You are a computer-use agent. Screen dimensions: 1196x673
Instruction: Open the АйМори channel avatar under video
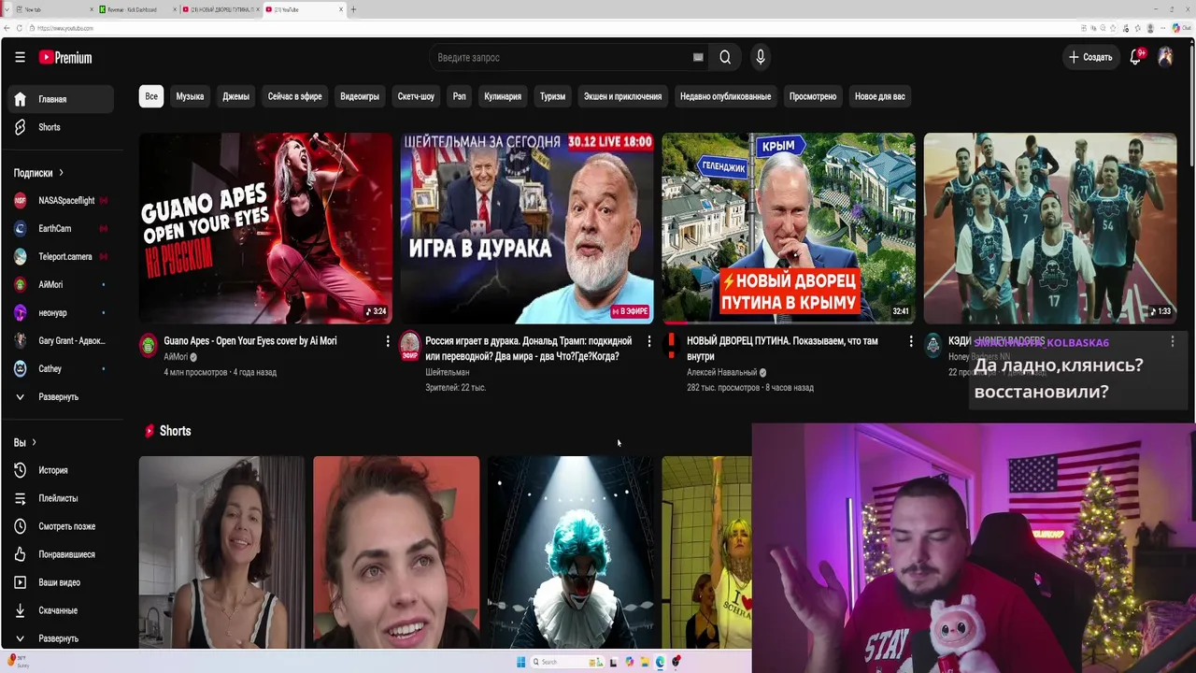point(149,346)
